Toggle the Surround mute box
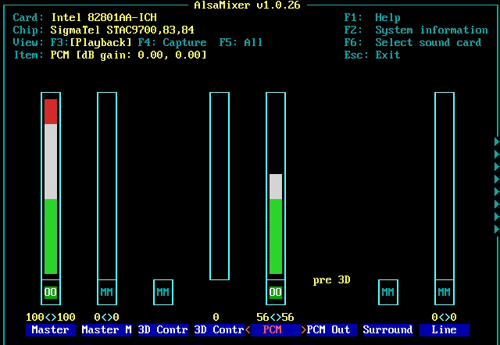Screen dimensions: 500x345 [388, 292]
